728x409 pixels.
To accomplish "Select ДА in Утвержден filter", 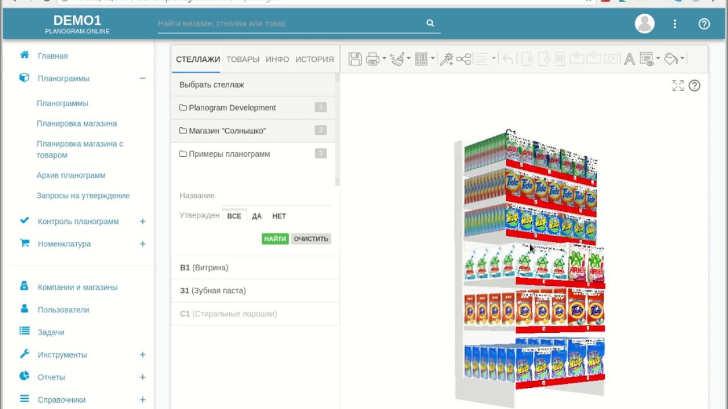I will (257, 216).
